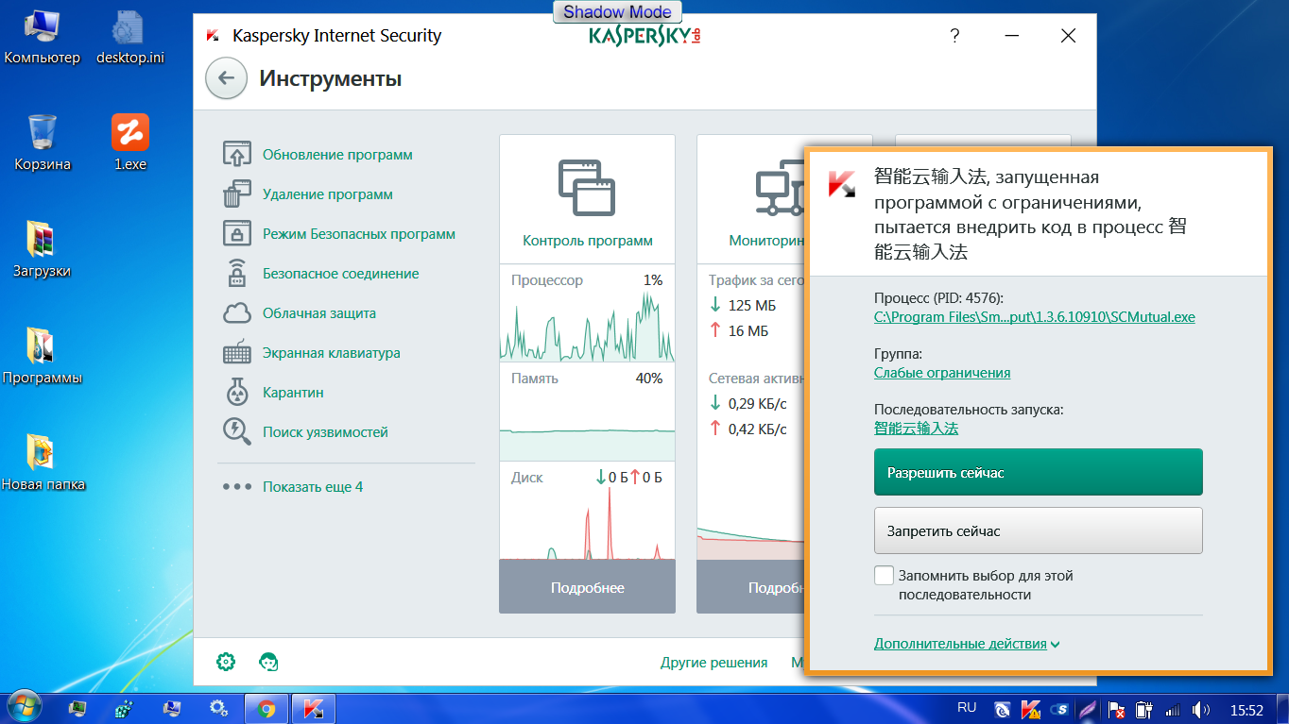Open the Kaspersky help question mark
1289x724 pixels.
(x=954, y=37)
